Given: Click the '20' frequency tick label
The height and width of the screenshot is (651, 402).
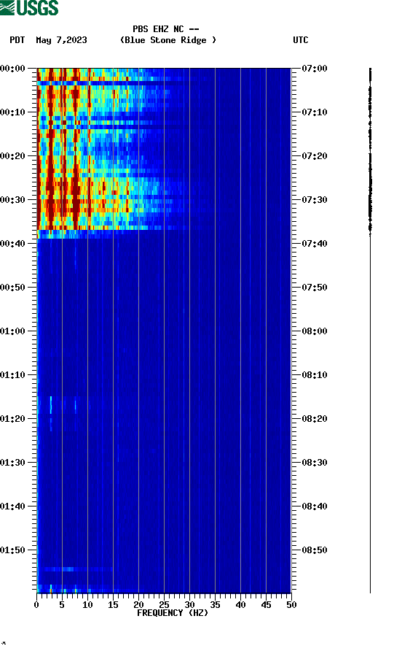Looking at the screenshot, I should point(138,604).
